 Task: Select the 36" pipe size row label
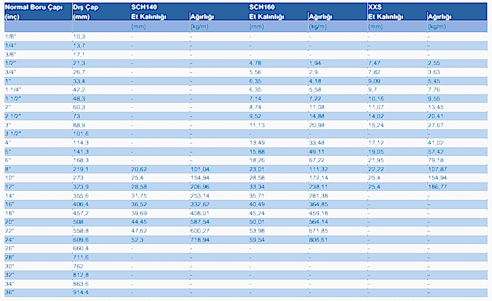10,293
